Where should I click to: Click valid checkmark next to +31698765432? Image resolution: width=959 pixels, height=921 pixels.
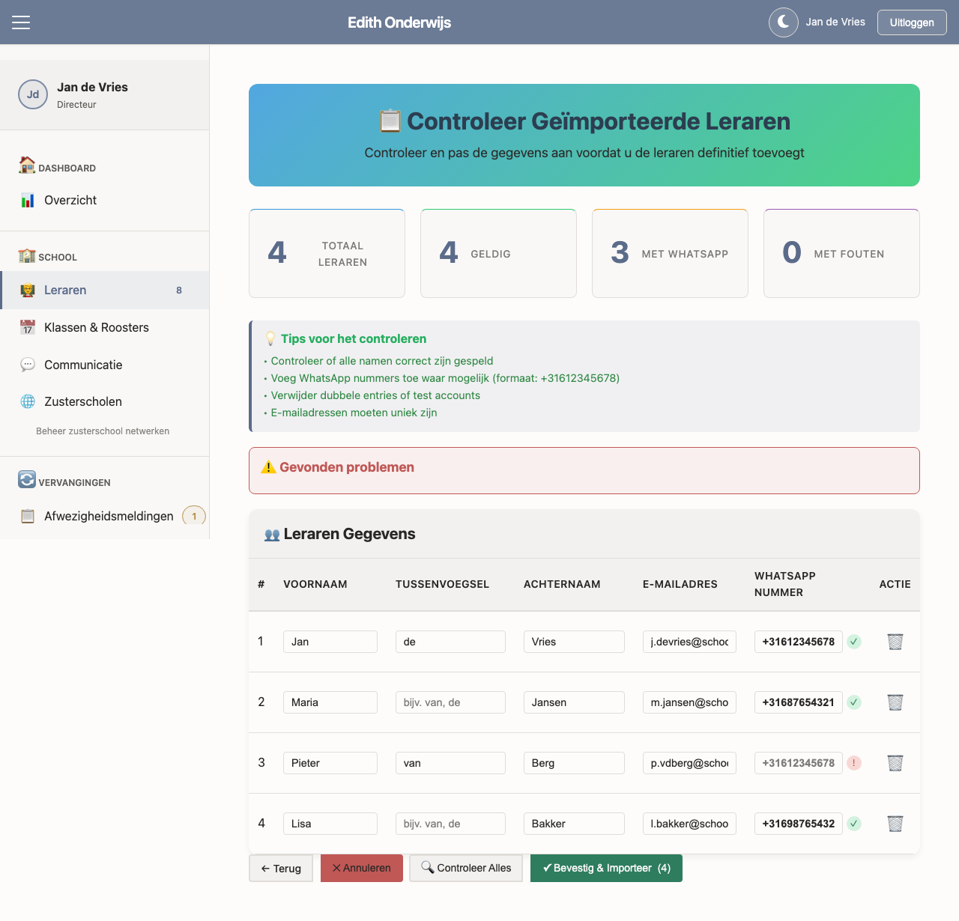tap(854, 824)
